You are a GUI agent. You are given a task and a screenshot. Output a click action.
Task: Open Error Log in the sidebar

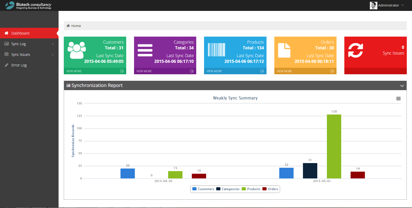pyautogui.click(x=29, y=65)
